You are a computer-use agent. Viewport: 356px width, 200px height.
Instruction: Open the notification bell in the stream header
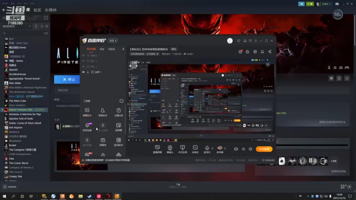(x=262, y=52)
